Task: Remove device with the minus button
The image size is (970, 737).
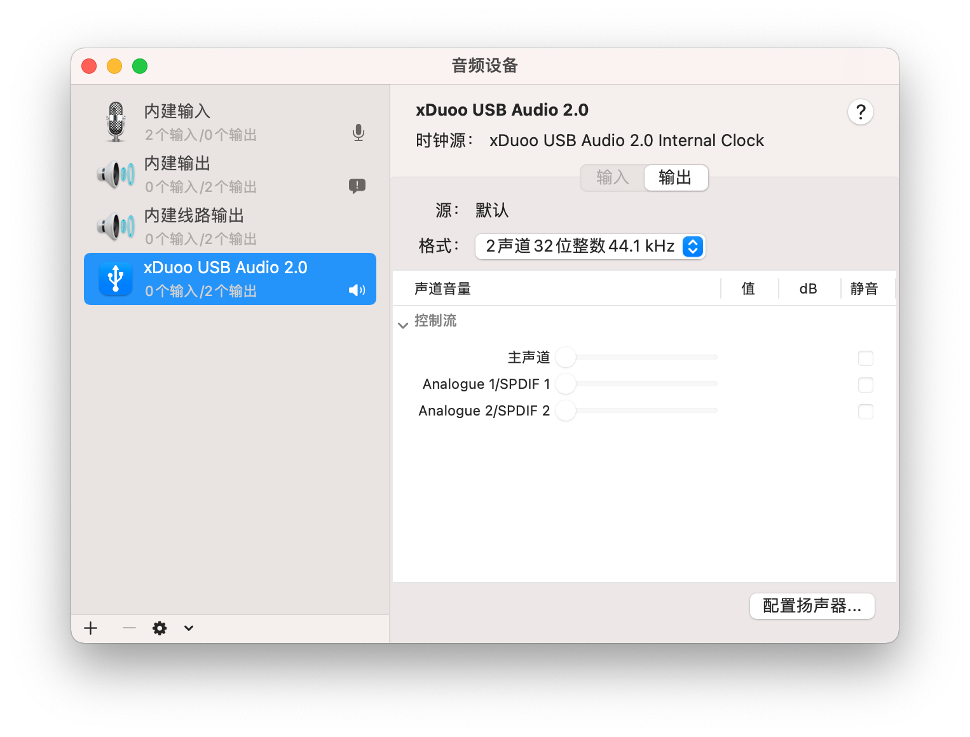Action: coord(129,628)
